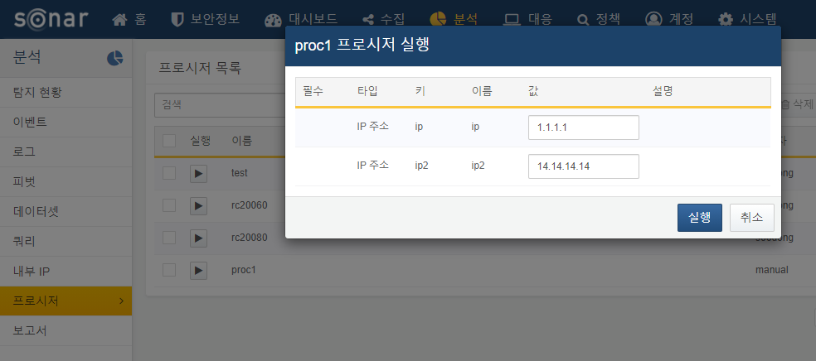This screenshot has height=361, width=816.
Task: Click the user icon for 계정
Action: pyautogui.click(x=653, y=20)
